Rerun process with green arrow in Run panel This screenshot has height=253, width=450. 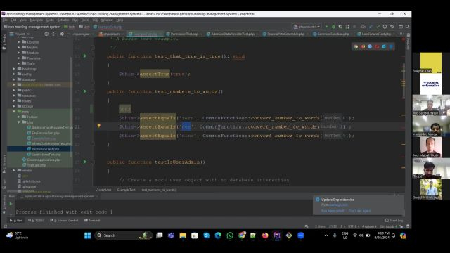pos(11,204)
